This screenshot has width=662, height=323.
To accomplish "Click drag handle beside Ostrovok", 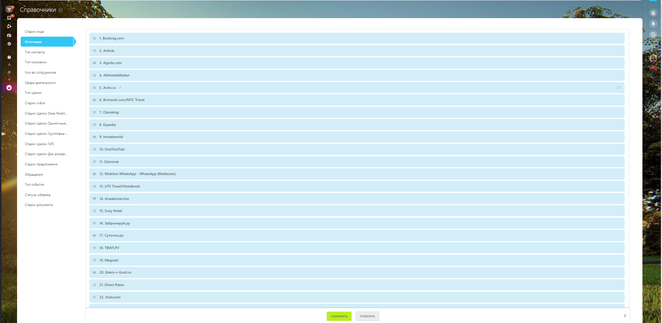I will pyautogui.click(x=95, y=162).
